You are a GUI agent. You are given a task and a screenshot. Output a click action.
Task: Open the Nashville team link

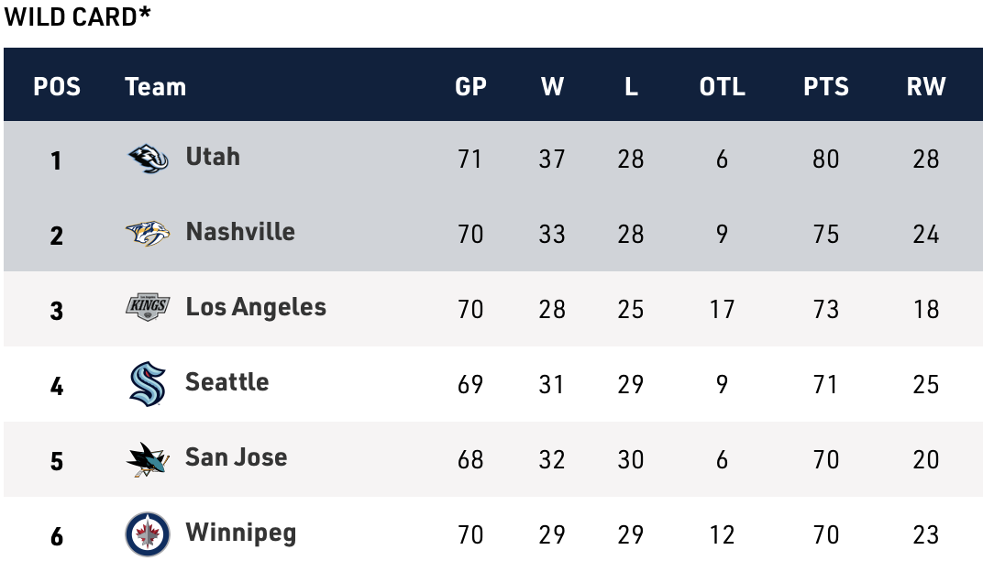click(x=240, y=232)
